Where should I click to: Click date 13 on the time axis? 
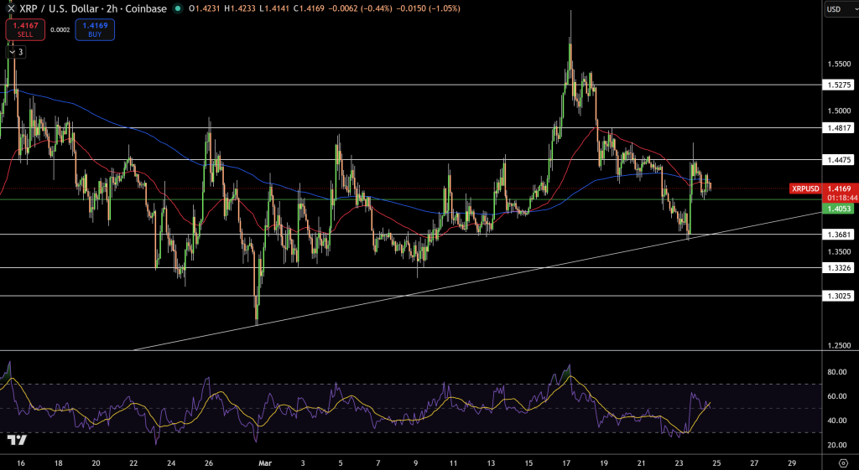pos(491,462)
